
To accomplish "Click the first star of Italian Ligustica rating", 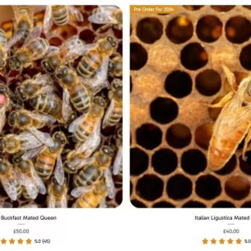I will click(x=205, y=241).
